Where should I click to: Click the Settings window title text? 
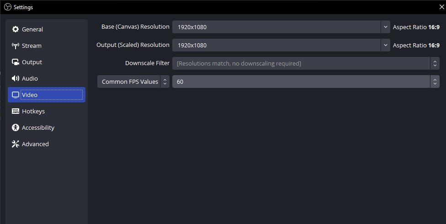[x=23, y=7]
